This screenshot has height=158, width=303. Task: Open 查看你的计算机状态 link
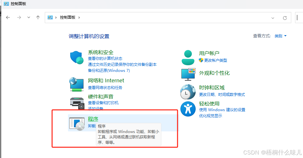tap(105, 59)
